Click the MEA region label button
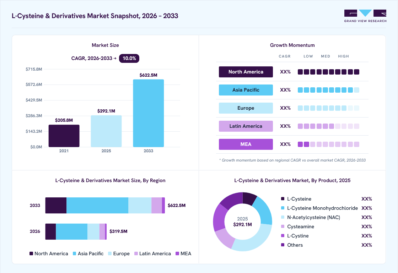Viewport: 398px width, 273px height. point(246,144)
